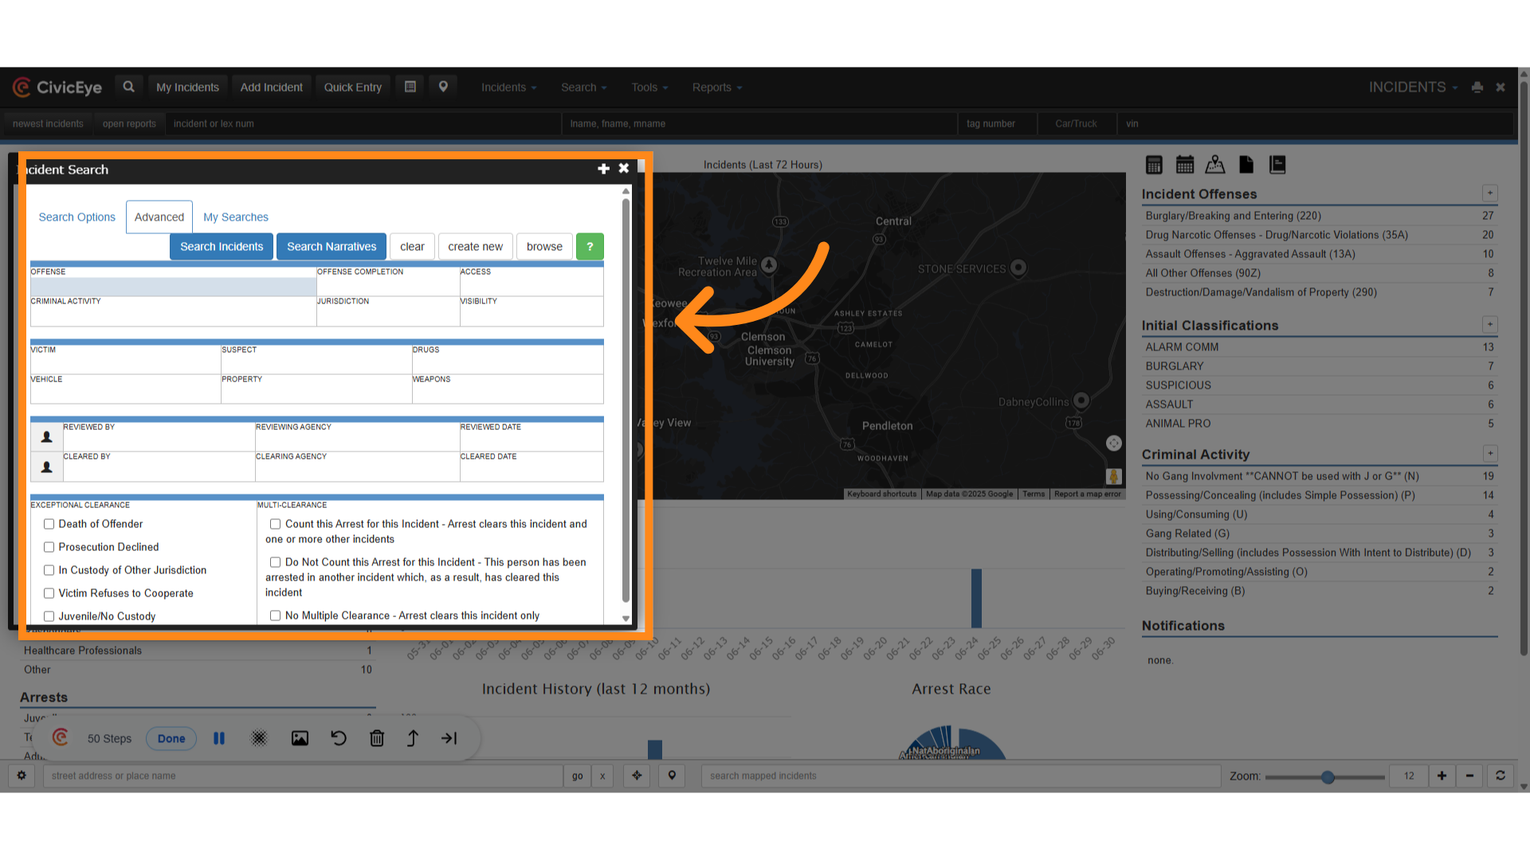Image resolution: width=1530 pixels, height=860 pixels.
Task: Click the search mapped incidents field
Action: coord(961,776)
